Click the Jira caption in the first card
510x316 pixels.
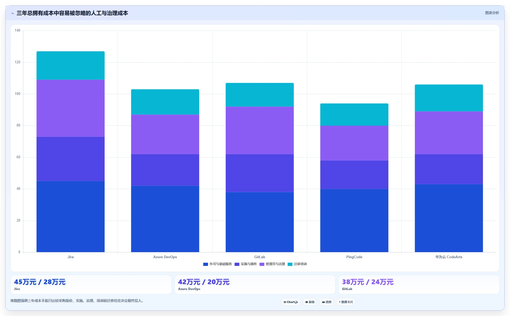(17, 289)
